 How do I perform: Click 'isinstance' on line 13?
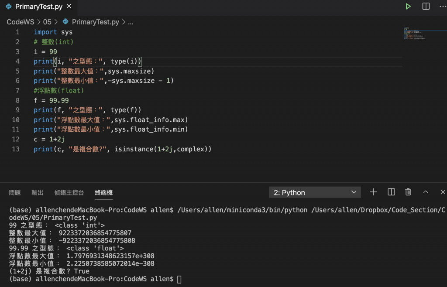(134, 149)
